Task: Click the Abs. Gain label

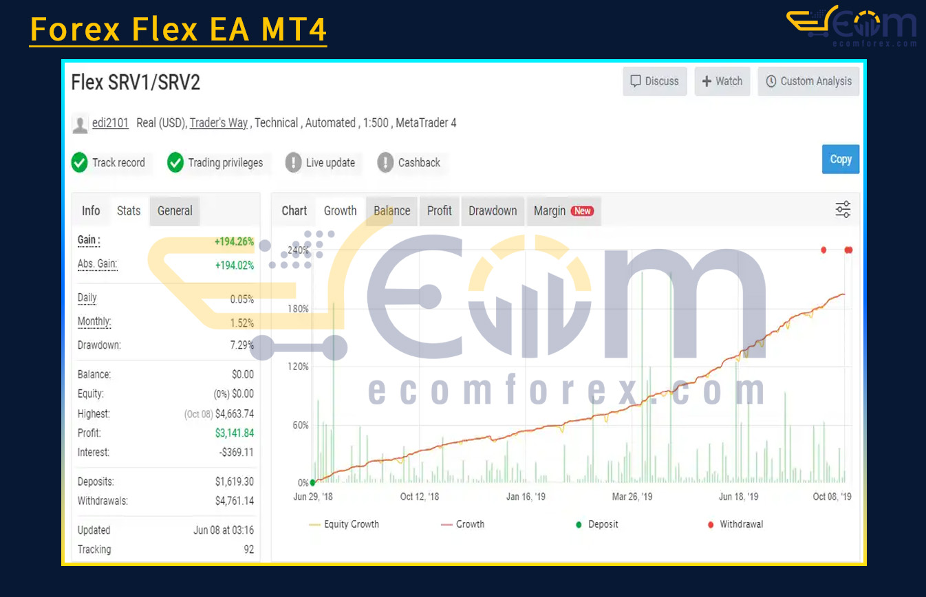Action: click(x=97, y=264)
